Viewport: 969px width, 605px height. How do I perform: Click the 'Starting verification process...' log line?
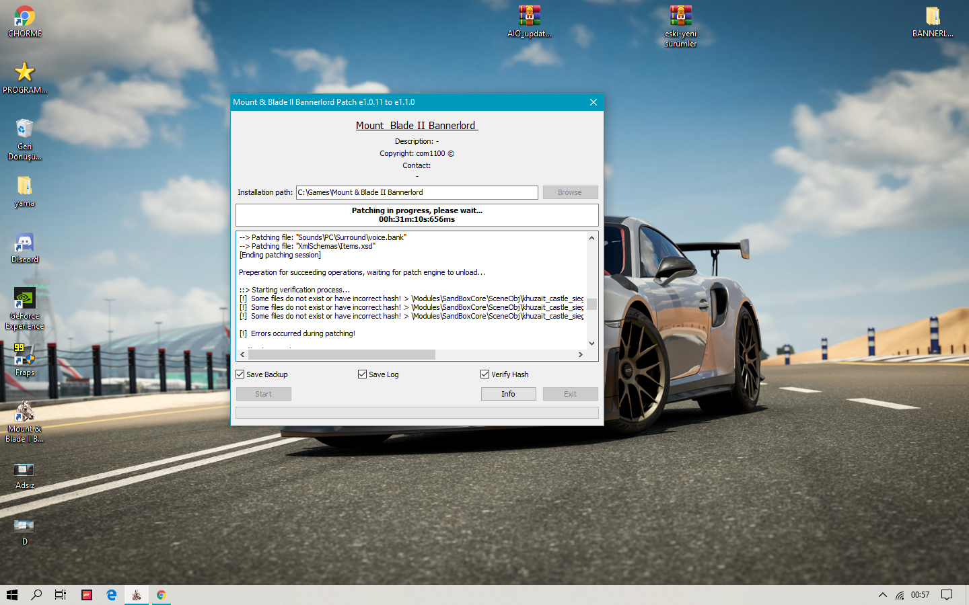pyautogui.click(x=295, y=290)
